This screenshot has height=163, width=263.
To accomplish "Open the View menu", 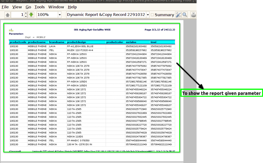I will pos(17,7).
